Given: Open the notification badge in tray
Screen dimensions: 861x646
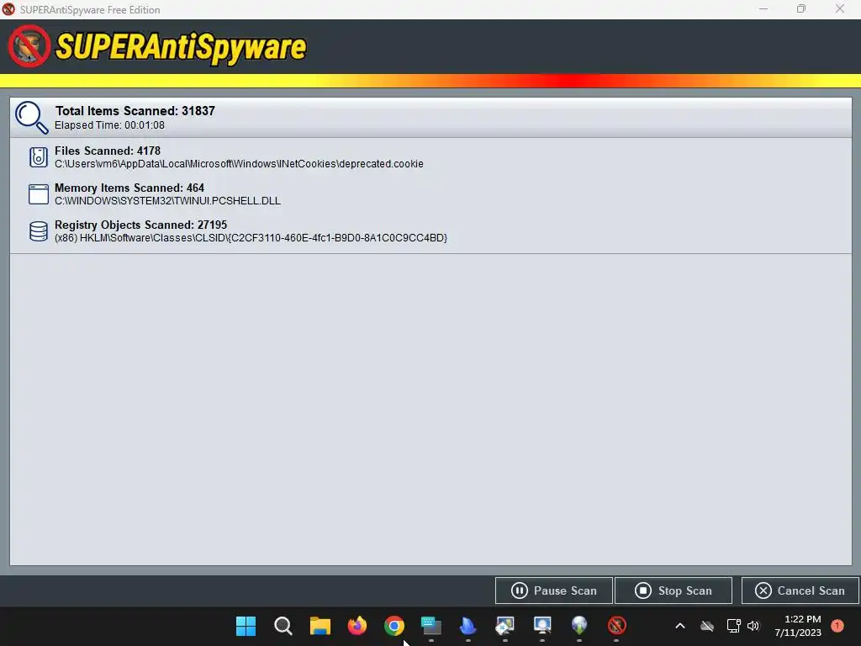Looking at the screenshot, I should (837, 626).
